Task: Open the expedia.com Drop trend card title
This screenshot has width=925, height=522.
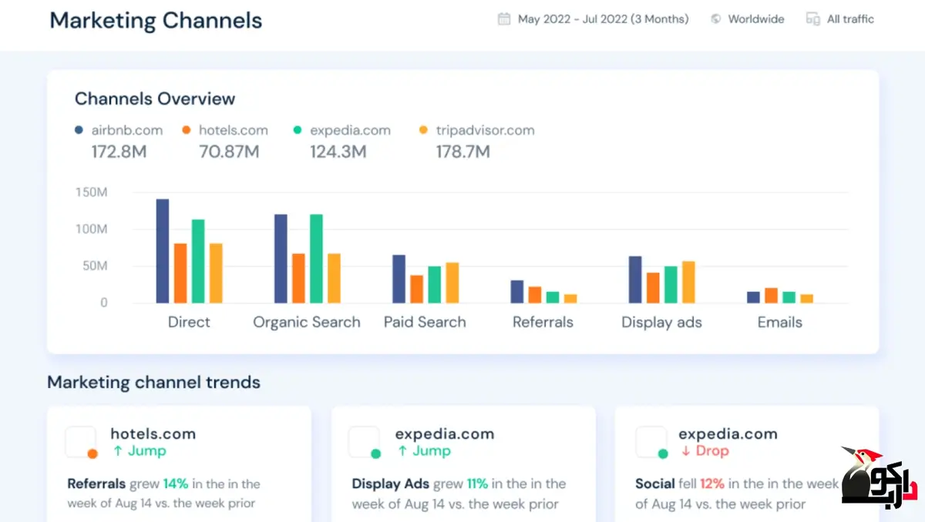Action: click(729, 433)
